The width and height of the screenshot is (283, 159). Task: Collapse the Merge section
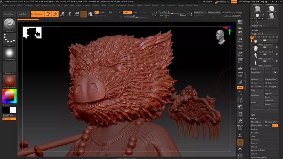pos(254,118)
